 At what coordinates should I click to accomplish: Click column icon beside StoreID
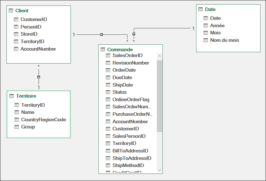click(x=16, y=34)
